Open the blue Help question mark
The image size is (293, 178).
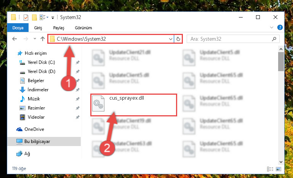click(280, 28)
